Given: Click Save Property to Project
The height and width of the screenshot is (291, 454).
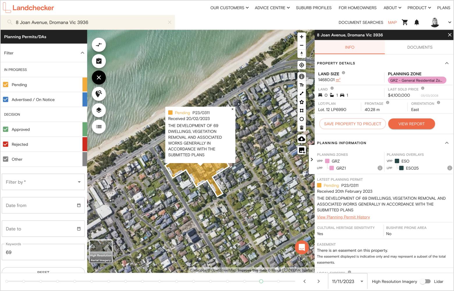Looking at the screenshot, I should coord(352,124).
